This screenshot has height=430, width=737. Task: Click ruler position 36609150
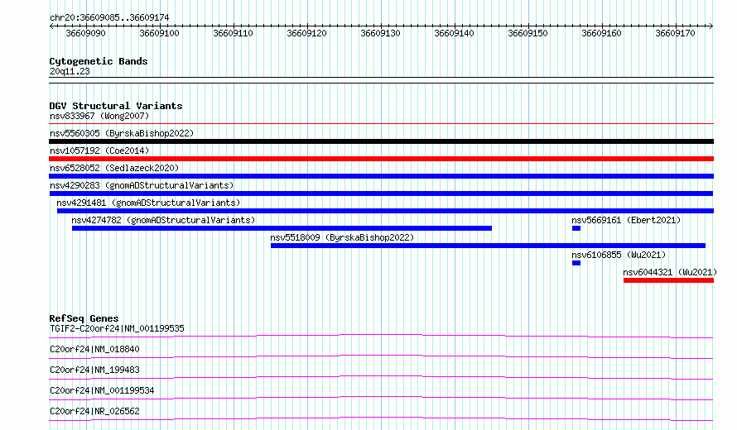coord(527,33)
